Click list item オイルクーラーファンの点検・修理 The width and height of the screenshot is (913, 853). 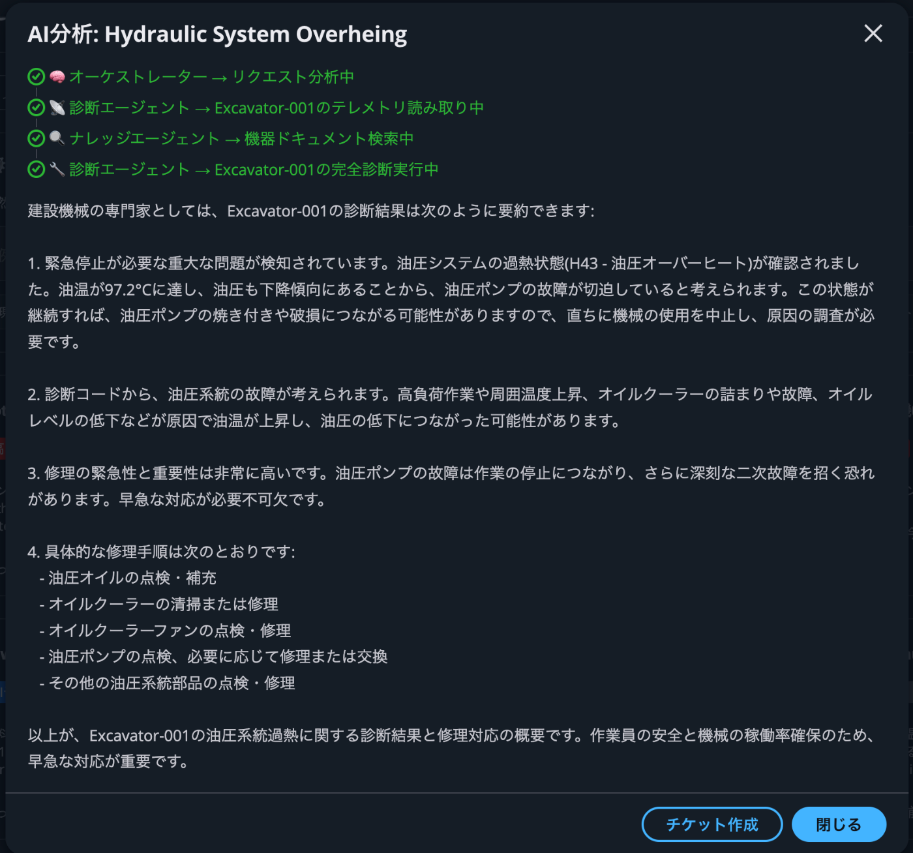click(x=165, y=631)
